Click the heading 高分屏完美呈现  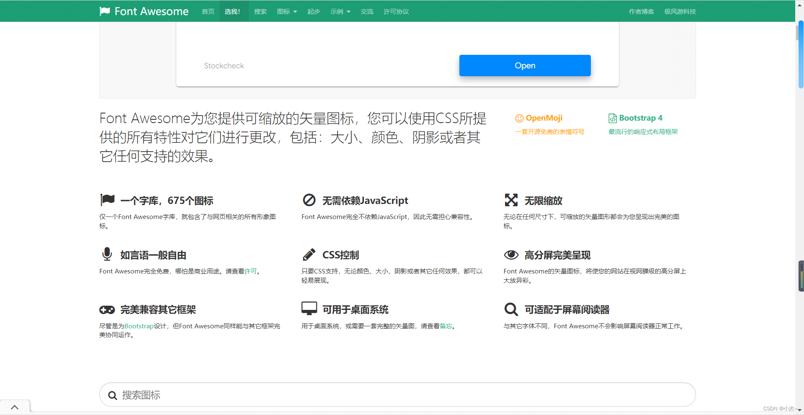click(x=557, y=255)
